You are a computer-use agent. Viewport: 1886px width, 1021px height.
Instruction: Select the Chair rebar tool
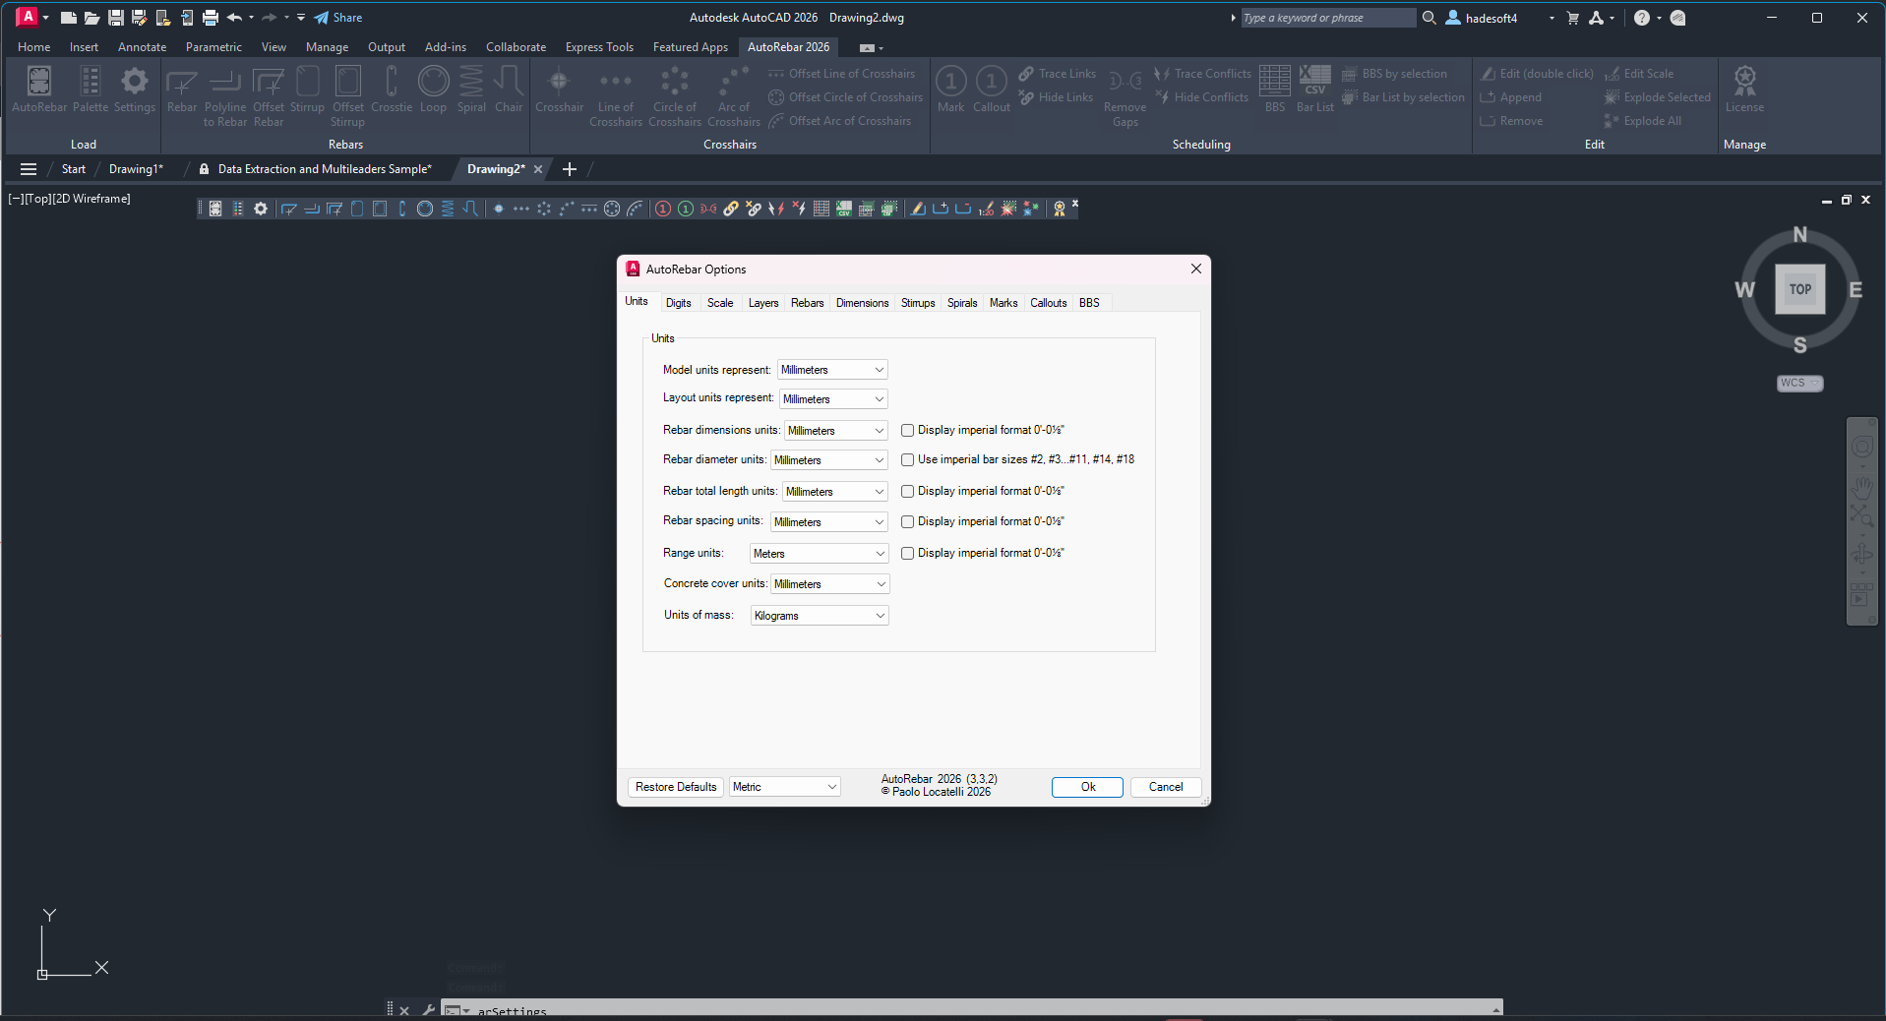tap(509, 90)
